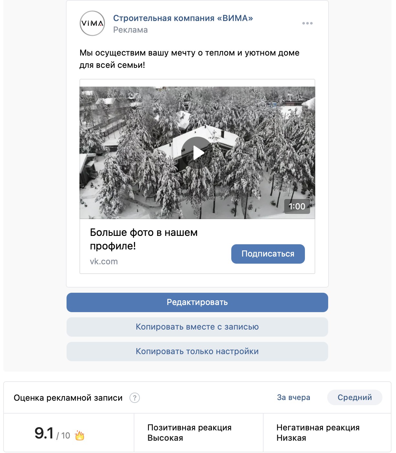The image size is (396, 453).
Task: Open the three-dot post options menu
Action: [x=307, y=23]
